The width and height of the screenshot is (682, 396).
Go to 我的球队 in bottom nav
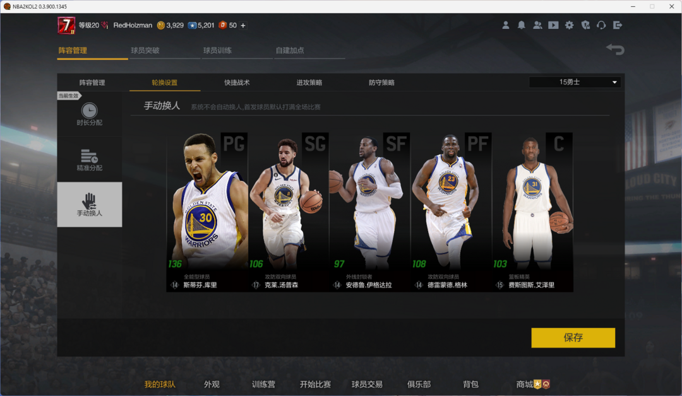click(160, 384)
